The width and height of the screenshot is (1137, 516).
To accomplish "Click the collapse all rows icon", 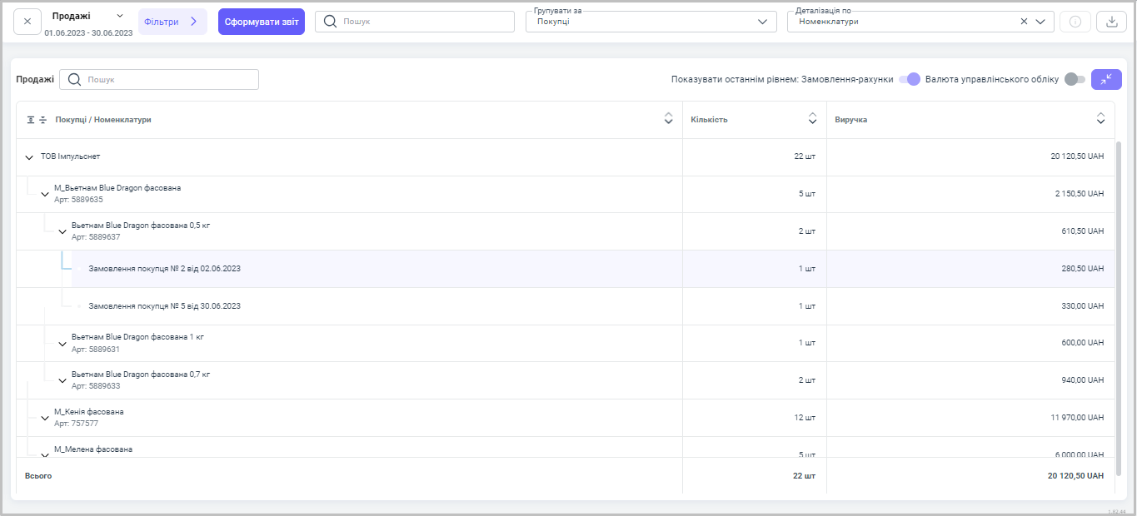I will [43, 120].
